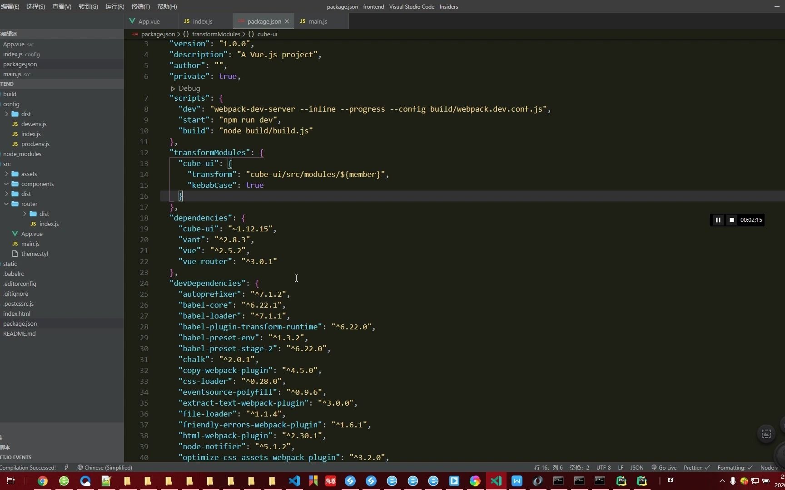Switch to the main.js editor tab
Screen dimensions: 785x490
tap(318, 21)
